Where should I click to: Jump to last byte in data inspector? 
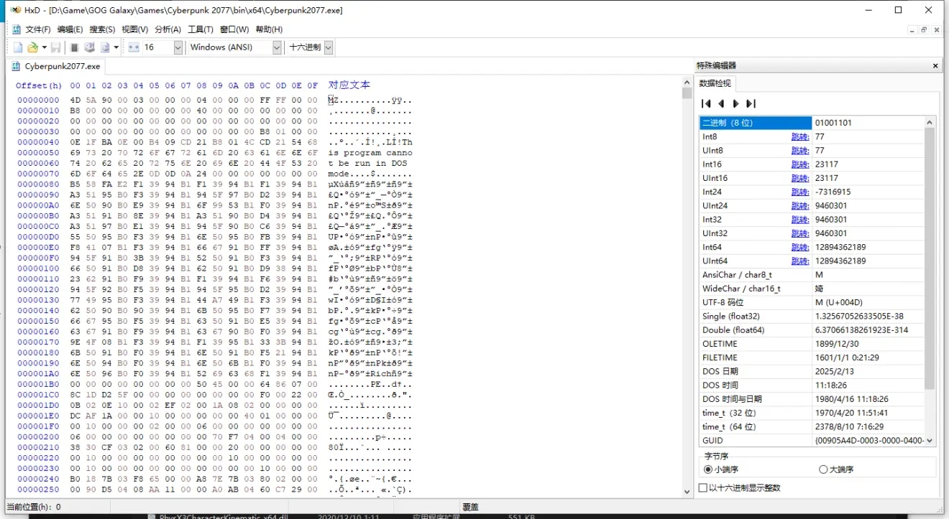(751, 103)
